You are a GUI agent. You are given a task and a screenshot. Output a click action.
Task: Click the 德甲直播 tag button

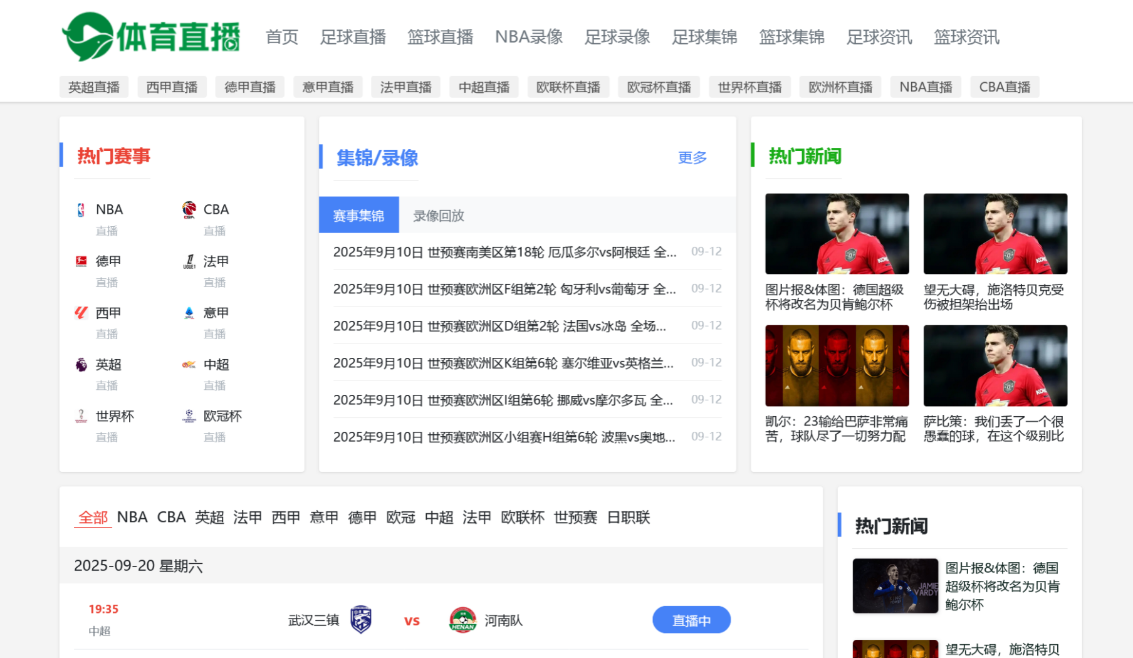click(250, 87)
